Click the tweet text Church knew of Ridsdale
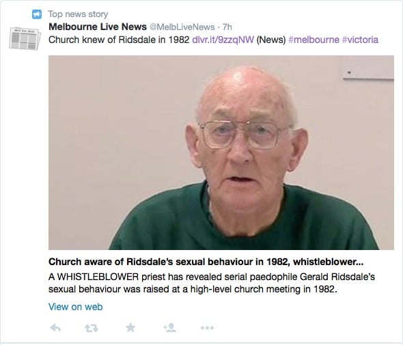The width and height of the screenshot is (403, 345). coord(119,40)
